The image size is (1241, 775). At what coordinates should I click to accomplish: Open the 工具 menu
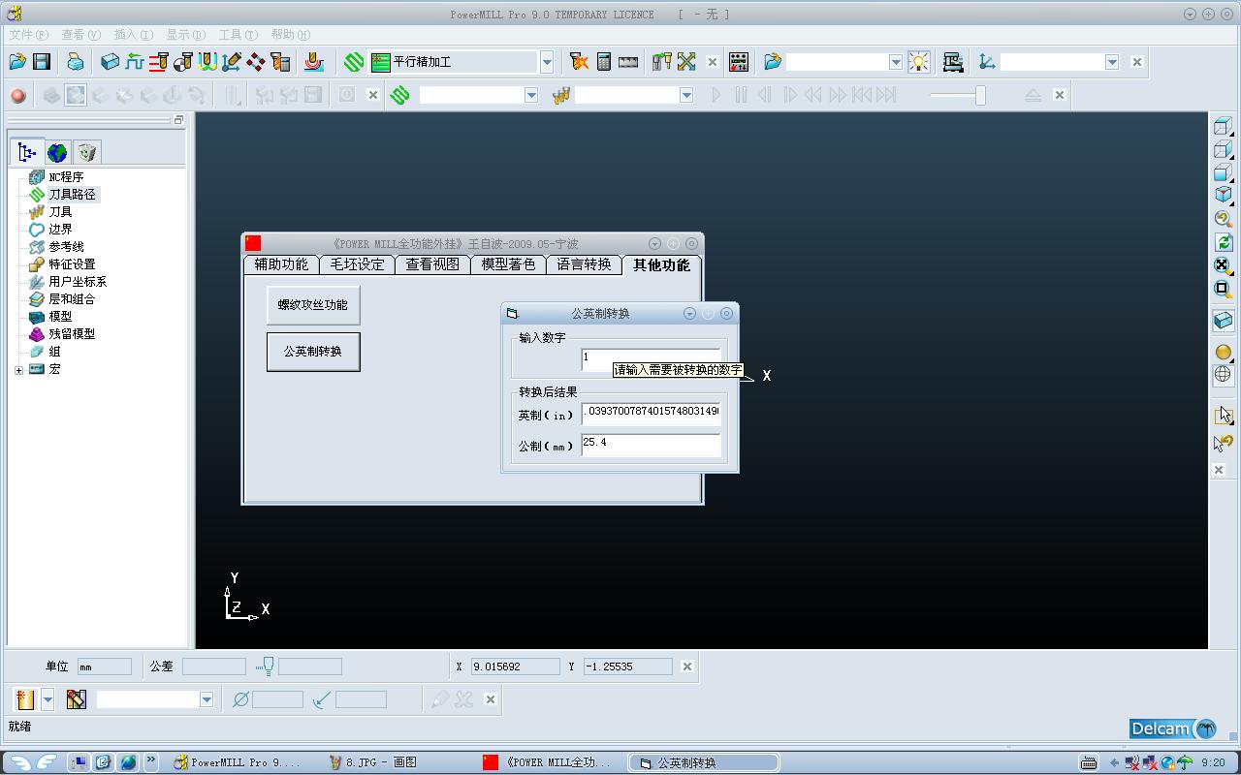pyautogui.click(x=238, y=35)
